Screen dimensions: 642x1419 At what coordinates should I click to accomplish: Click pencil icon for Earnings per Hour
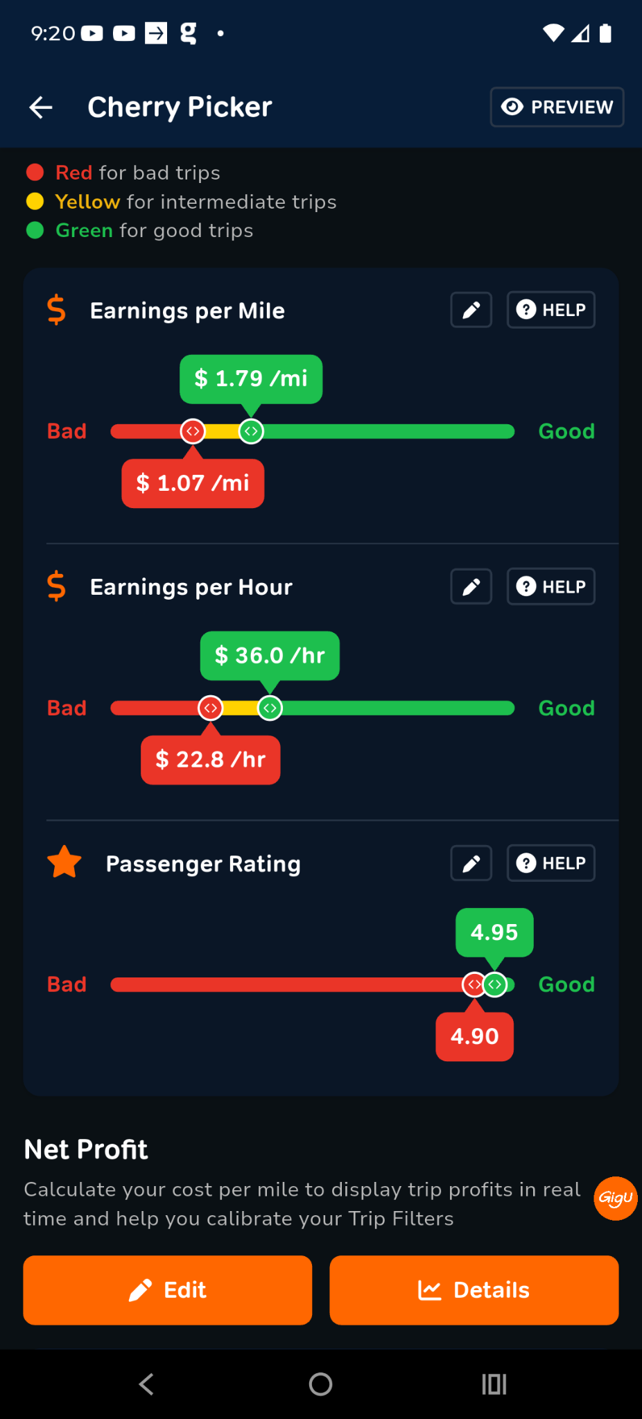tap(471, 587)
